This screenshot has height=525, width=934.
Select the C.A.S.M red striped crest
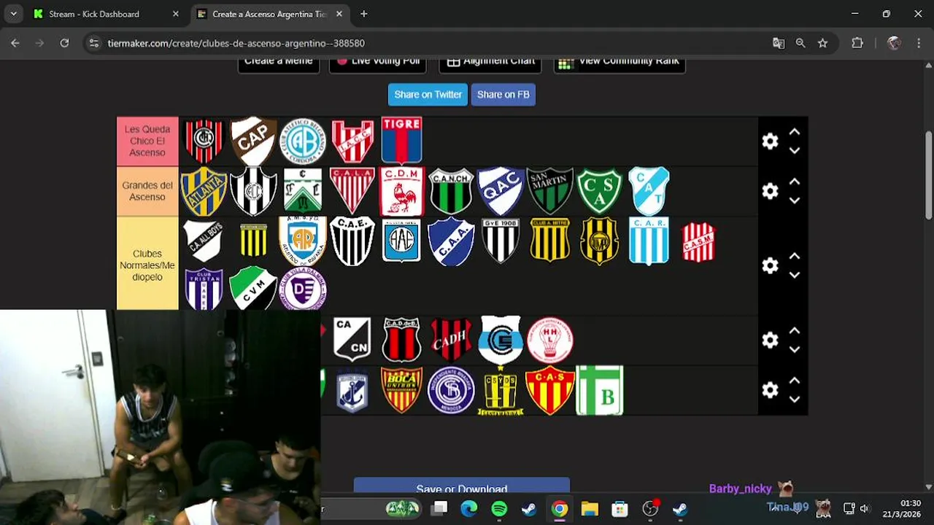(x=698, y=242)
